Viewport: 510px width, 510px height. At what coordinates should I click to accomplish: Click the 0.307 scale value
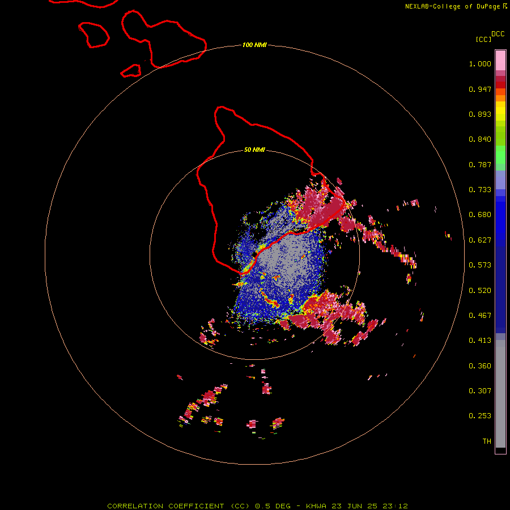point(480,391)
